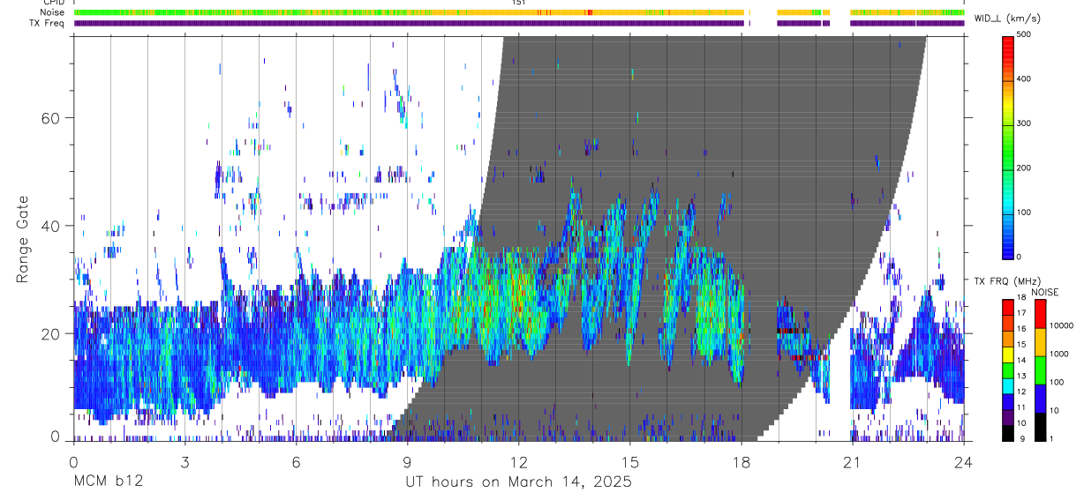Click the "1000" tick on NOISE colorbar
This screenshot has width=1084, height=500.
(1058, 354)
